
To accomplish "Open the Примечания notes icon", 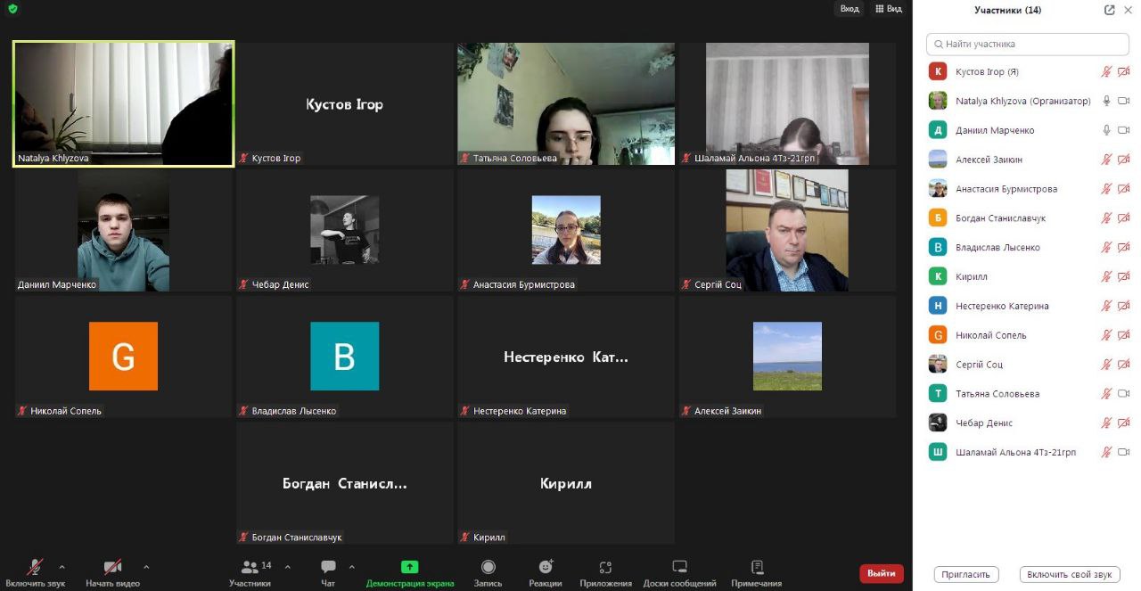I will click(757, 567).
